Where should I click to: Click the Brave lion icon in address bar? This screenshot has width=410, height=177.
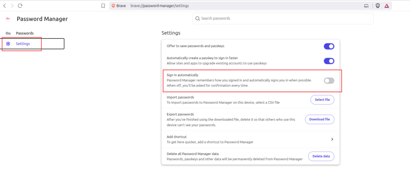pyautogui.click(x=113, y=6)
